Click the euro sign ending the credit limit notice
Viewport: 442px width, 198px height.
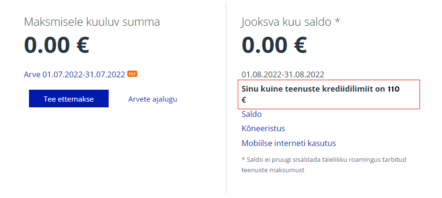(244, 100)
